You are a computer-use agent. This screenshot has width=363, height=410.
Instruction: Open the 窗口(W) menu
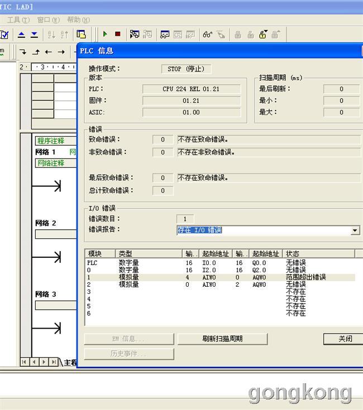[48, 20]
